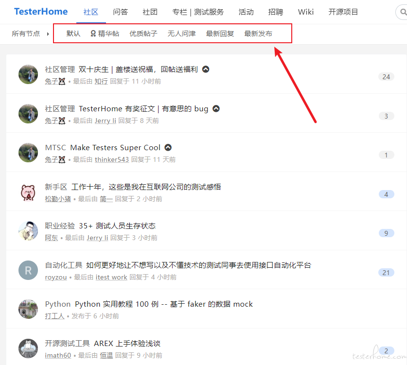
Task: Click the 自动化工具 node label
Action: (64, 265)
